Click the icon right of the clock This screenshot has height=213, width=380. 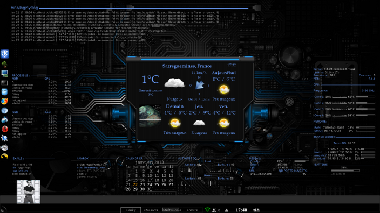click(x=256, y=210)
